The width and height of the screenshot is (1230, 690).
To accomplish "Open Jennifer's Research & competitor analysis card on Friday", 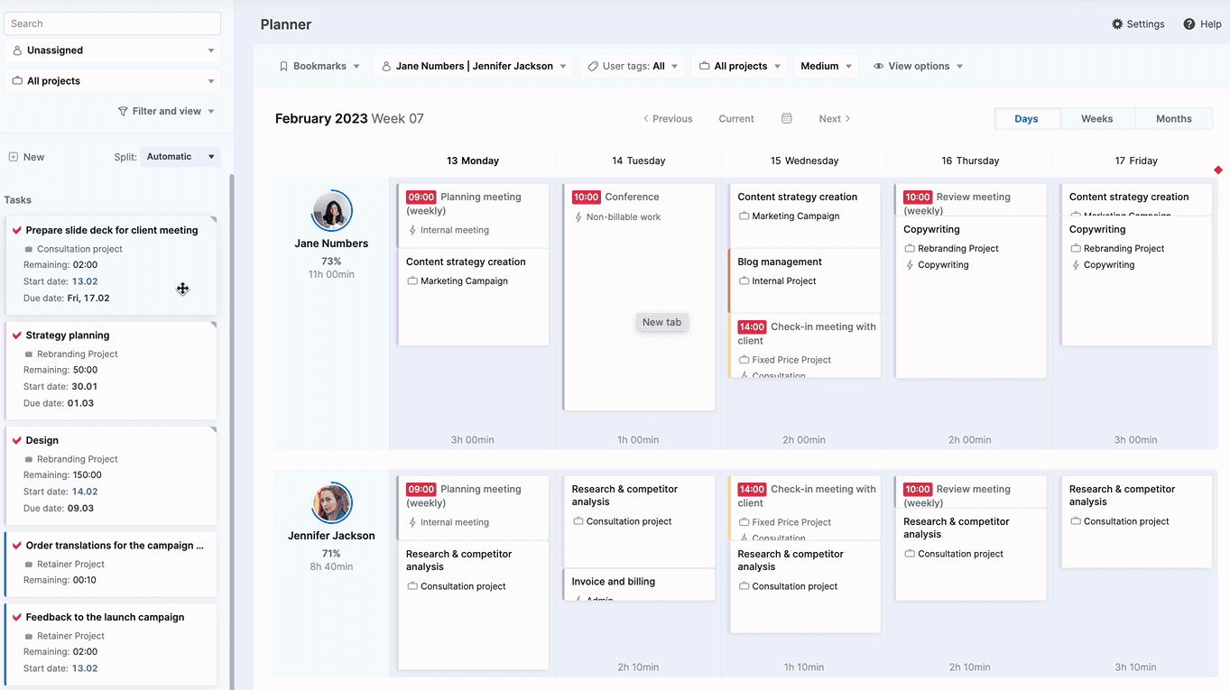I will (1136, 521).
